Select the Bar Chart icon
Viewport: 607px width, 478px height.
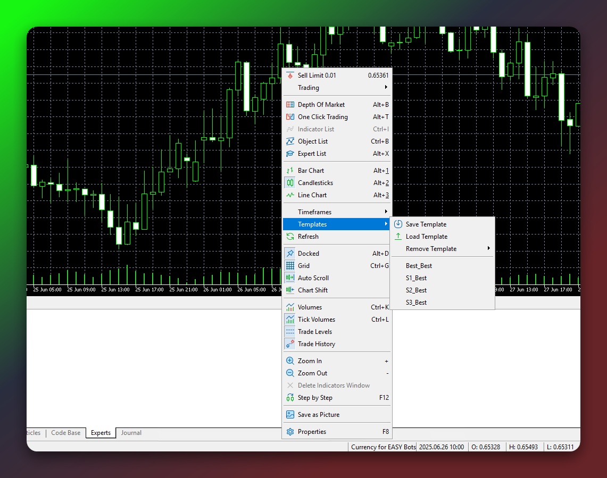pos(290,171)
